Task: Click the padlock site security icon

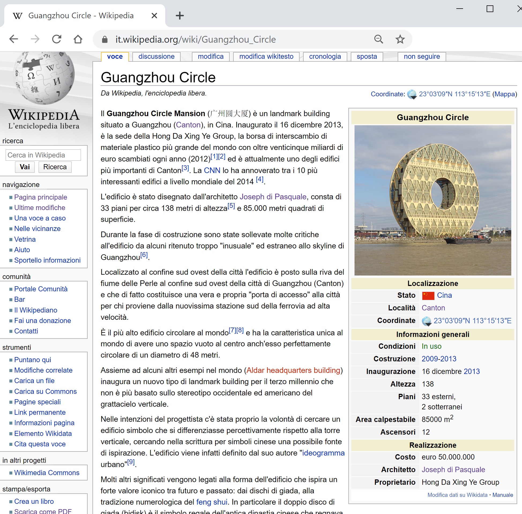Action: pos(105,40)
